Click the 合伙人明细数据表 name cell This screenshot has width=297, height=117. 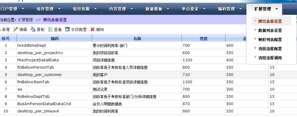(137, 104)
